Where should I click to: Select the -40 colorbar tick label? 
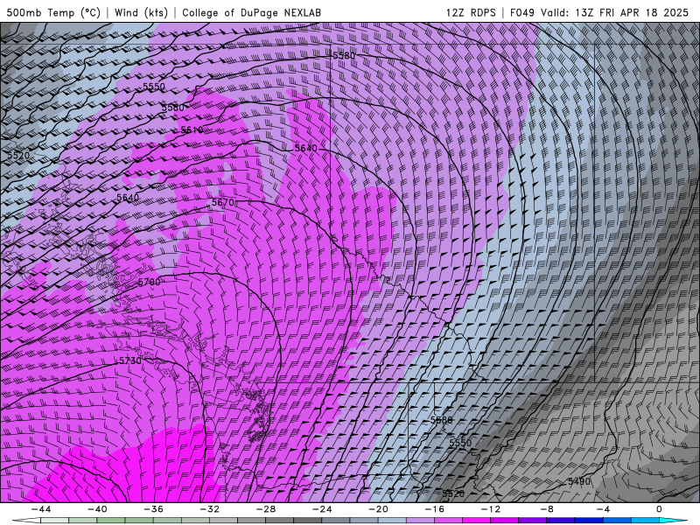click(97, 509)
